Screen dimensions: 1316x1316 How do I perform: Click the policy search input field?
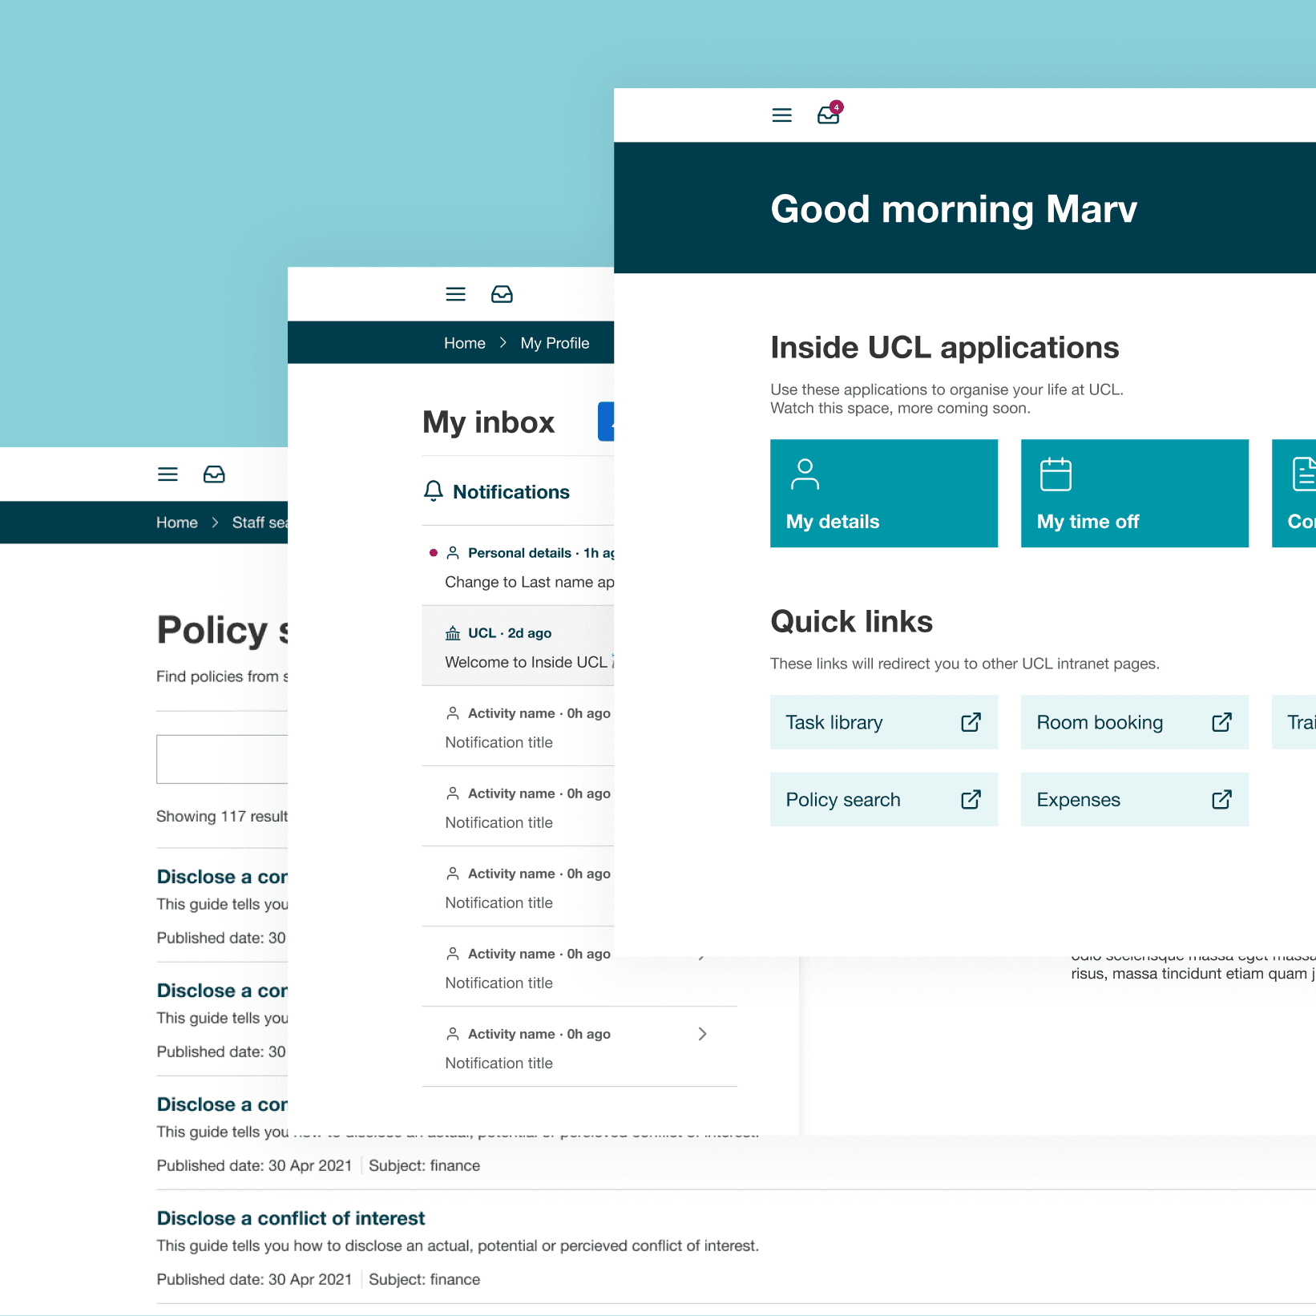pos(222,759)
